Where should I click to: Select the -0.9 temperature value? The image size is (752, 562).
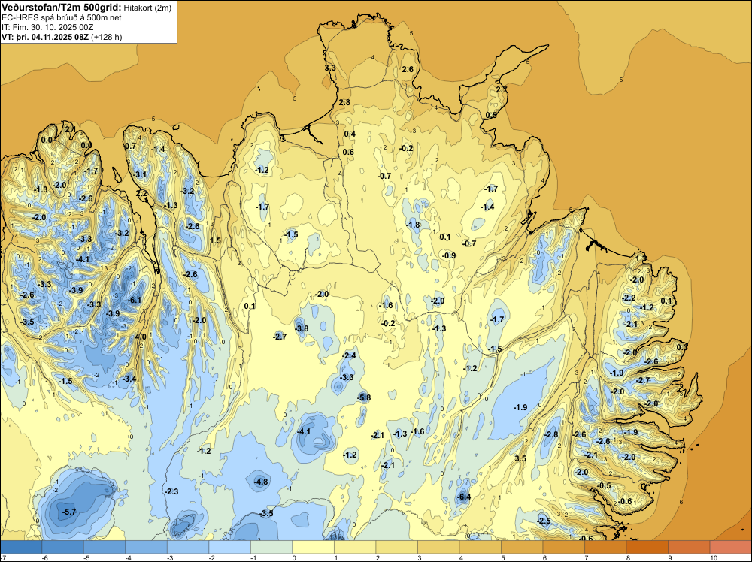coord(448,255)
